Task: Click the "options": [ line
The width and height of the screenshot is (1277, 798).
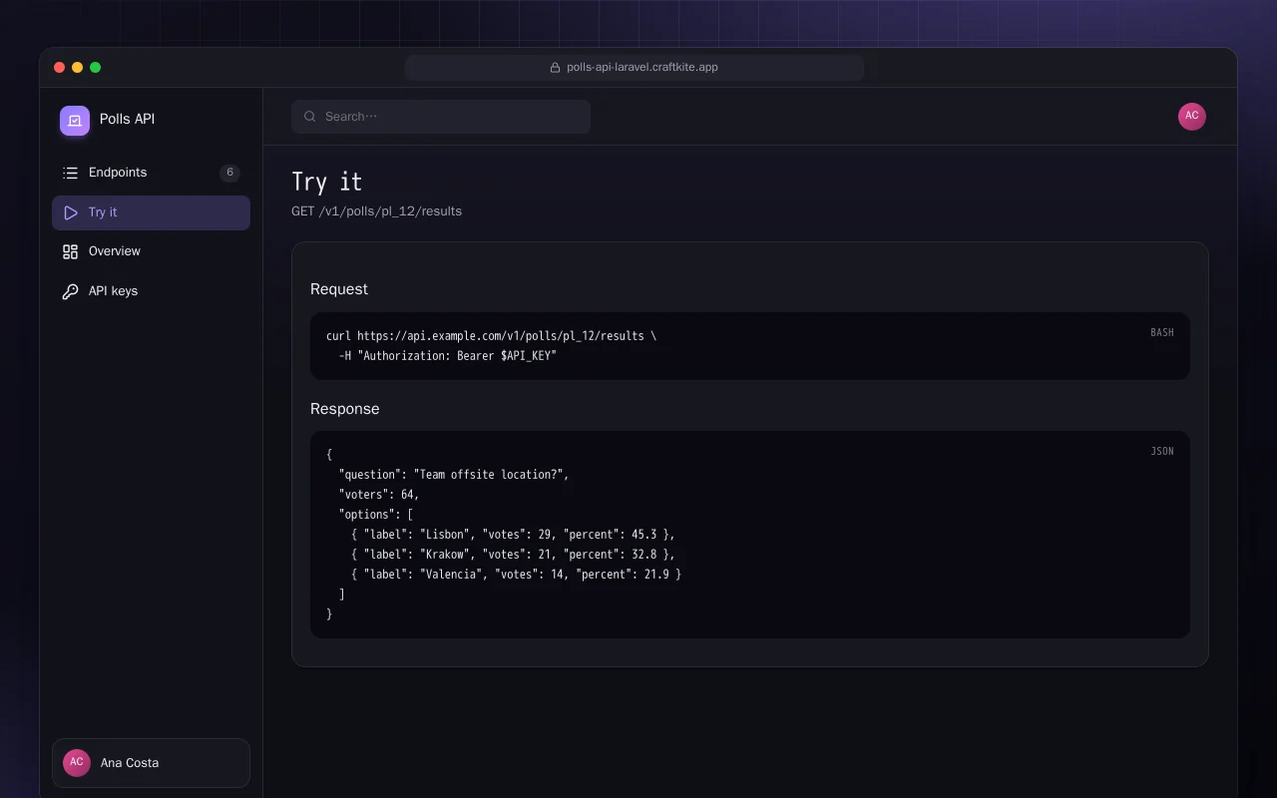Action: click(x=376, y=515)
